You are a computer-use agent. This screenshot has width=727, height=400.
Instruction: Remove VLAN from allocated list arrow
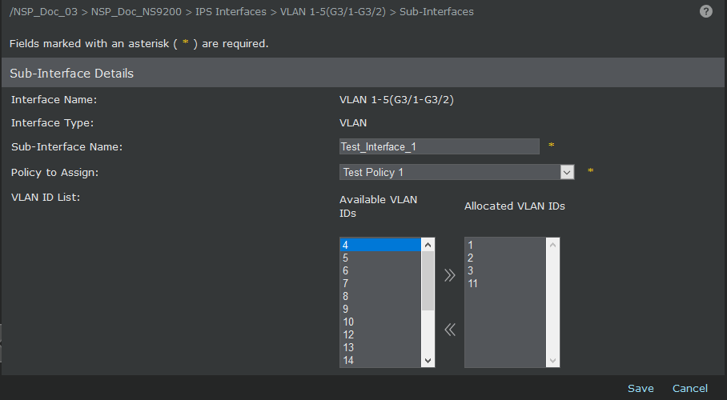point(450,330)
